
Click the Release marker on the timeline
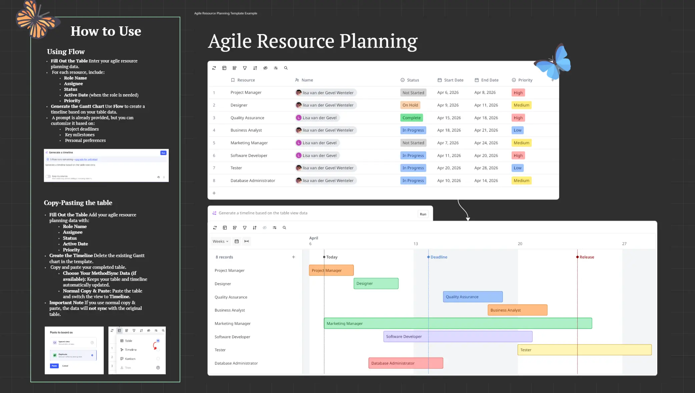[578, 257]
